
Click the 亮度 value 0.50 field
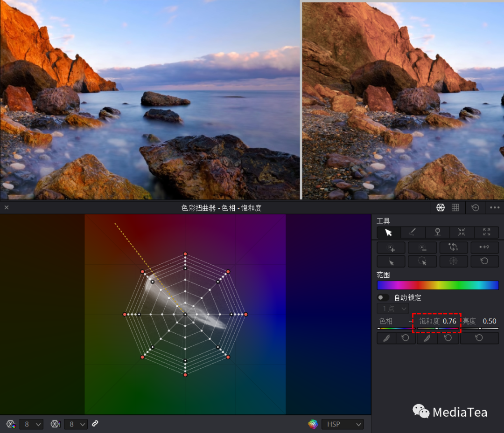[489, 321]
